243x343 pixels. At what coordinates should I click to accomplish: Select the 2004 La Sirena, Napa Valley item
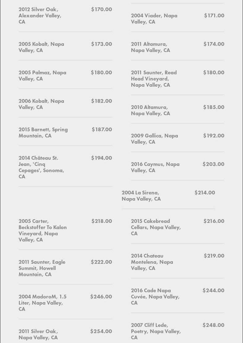(x=141, y=196)
